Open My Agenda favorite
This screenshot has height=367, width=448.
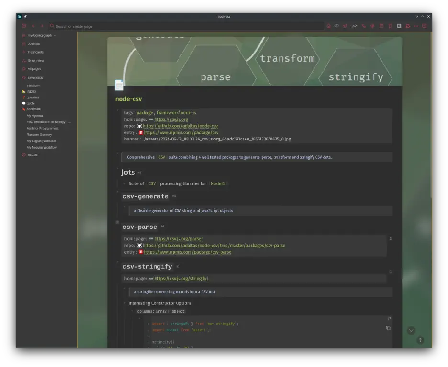(x=34, y=116)
